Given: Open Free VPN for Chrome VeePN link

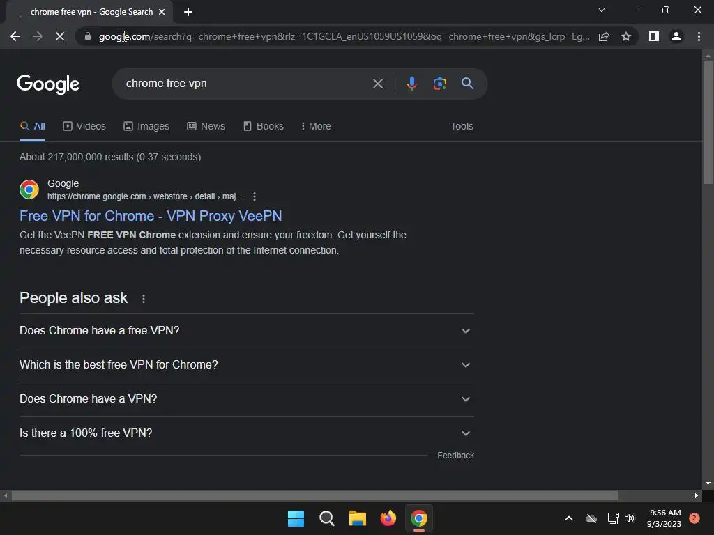Looking at the screenshot, I should [151, 216].
